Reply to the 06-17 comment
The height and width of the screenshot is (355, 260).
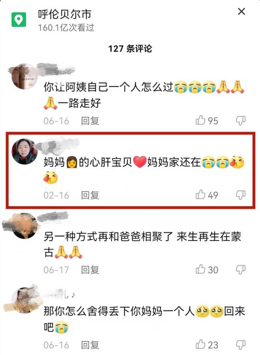90,270
